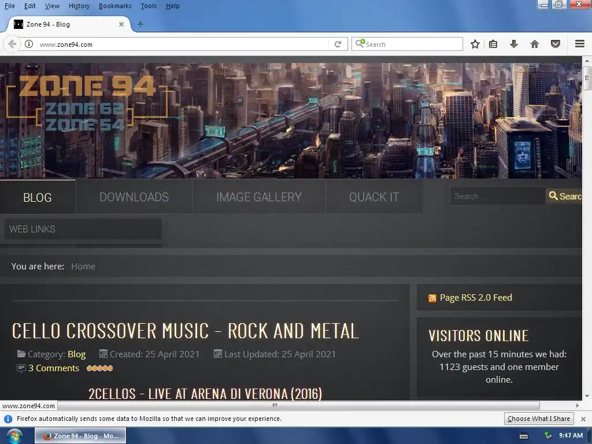
Task: Open the Tools menu
Action: [149, 6]
